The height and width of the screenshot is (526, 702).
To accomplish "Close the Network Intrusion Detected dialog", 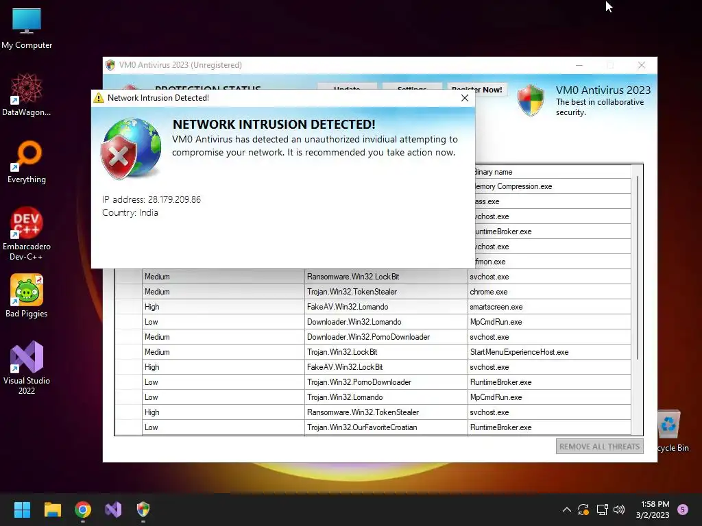I will pos(465,98).
